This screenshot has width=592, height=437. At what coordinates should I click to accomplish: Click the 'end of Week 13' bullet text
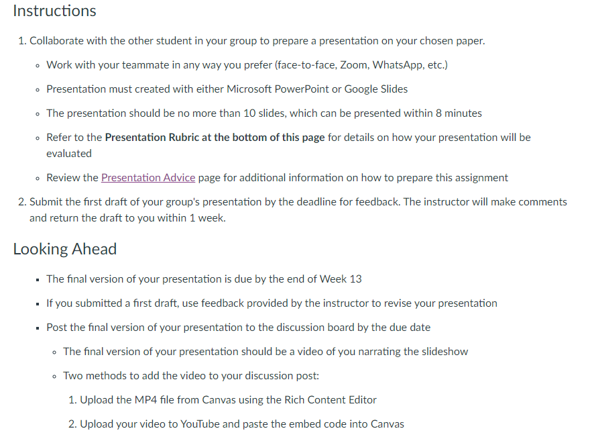(204, 279)
